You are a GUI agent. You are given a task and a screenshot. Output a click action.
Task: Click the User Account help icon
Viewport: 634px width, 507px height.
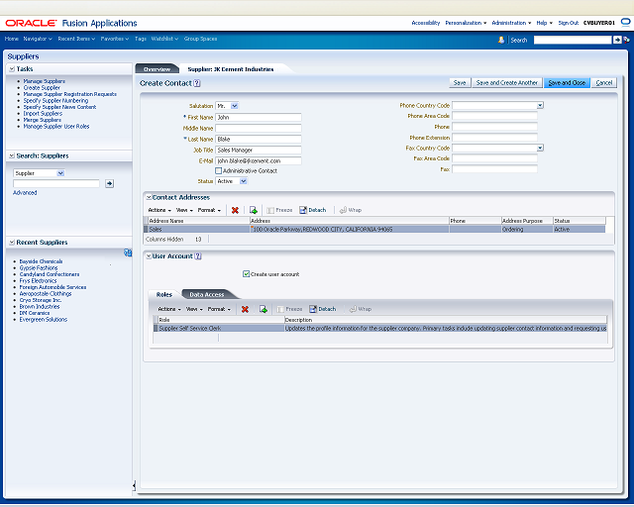pos(198,256)
